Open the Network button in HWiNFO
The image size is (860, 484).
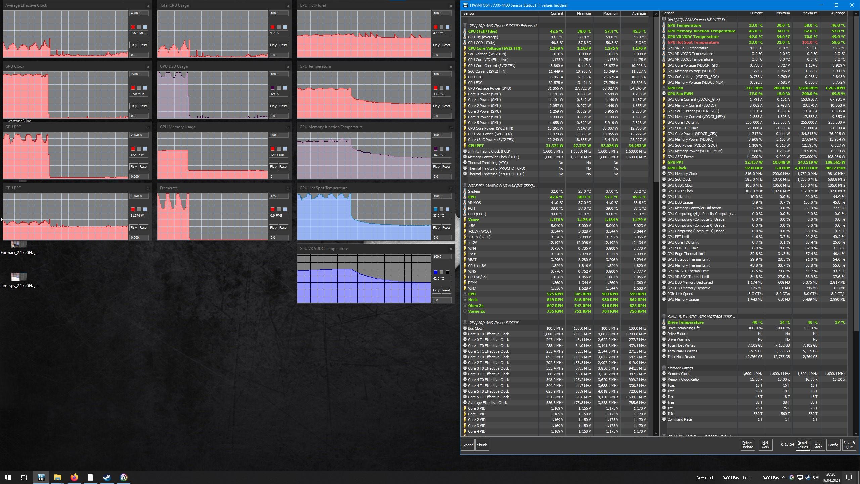(765, 445)
